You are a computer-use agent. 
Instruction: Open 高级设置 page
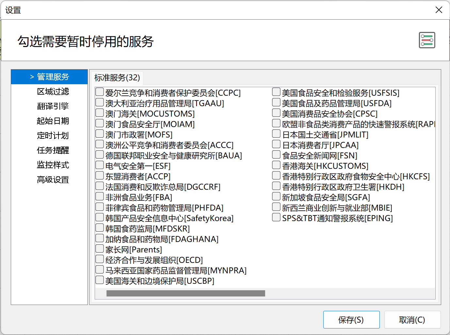[x=53, y=180]
